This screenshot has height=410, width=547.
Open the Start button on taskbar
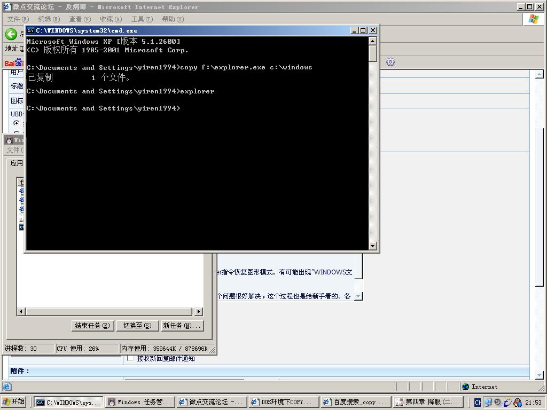click(x=14, y=402)
